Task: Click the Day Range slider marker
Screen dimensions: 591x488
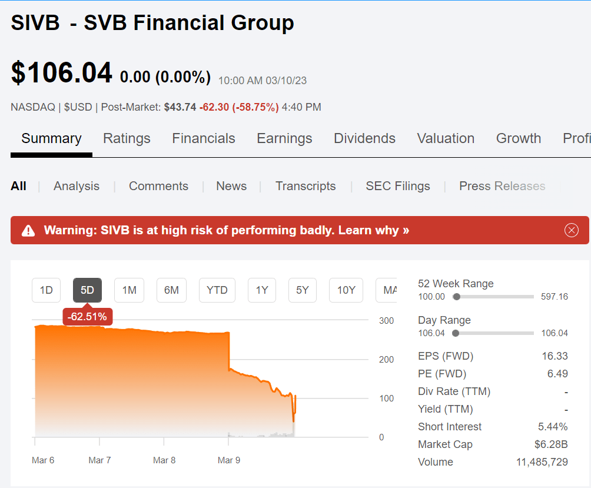Action: (456, 333)
